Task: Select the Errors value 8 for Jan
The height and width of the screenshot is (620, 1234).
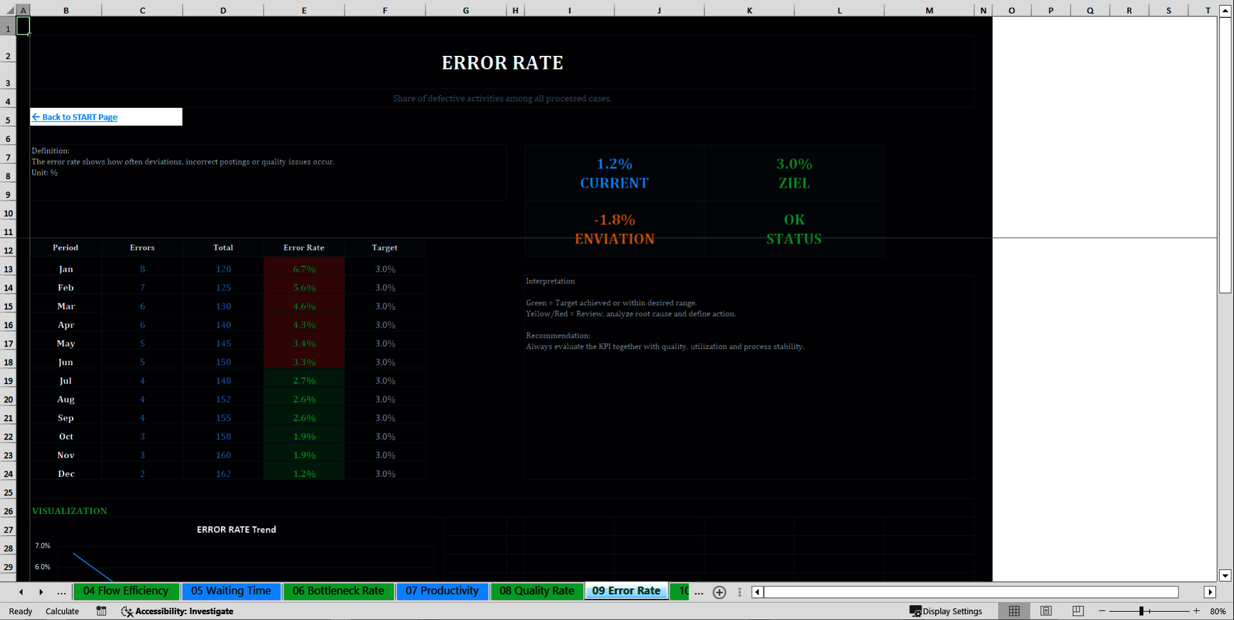Action: 142,269
